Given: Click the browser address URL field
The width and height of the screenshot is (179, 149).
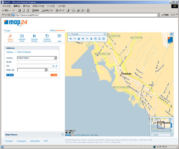Looking at the screenshot, I should 84,15.
